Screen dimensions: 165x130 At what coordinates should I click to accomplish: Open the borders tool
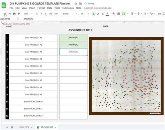pos(119,14)
